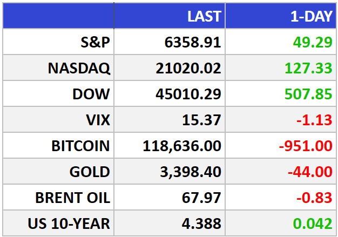Click the VIX daily change -1.13

[314, 120]
